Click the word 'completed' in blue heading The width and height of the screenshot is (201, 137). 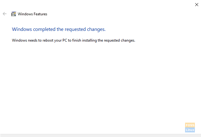click(x=44, y=29)
